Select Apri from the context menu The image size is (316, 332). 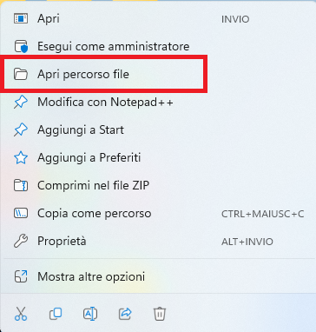tap(158, 18)
